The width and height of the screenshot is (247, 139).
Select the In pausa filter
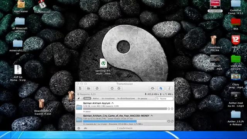coord(142,98)
